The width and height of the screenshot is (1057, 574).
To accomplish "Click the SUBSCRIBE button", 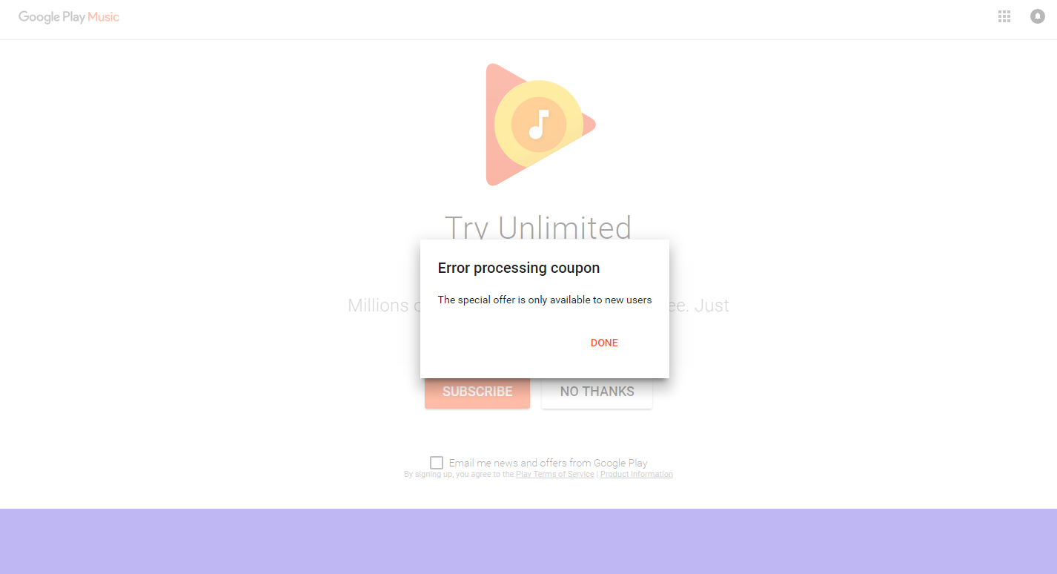I will (x=477, y=392).
